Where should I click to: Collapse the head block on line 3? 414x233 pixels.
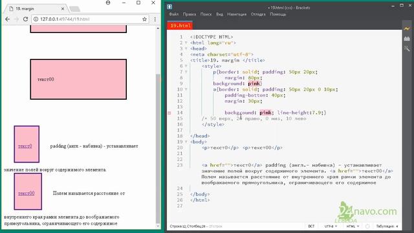click(x=186, y=49)
